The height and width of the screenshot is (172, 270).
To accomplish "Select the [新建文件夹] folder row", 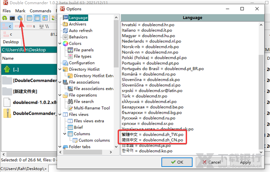I will (29, 91).
